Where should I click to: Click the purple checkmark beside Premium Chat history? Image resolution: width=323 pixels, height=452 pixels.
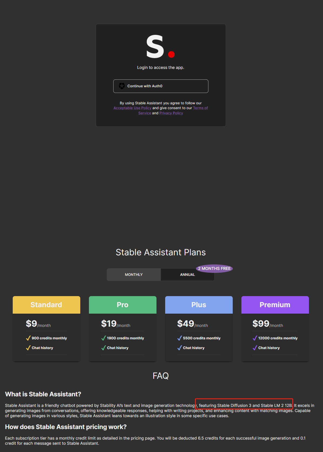(255, 348)
